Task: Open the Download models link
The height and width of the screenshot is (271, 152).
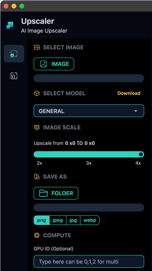Action: pos(129,93)
